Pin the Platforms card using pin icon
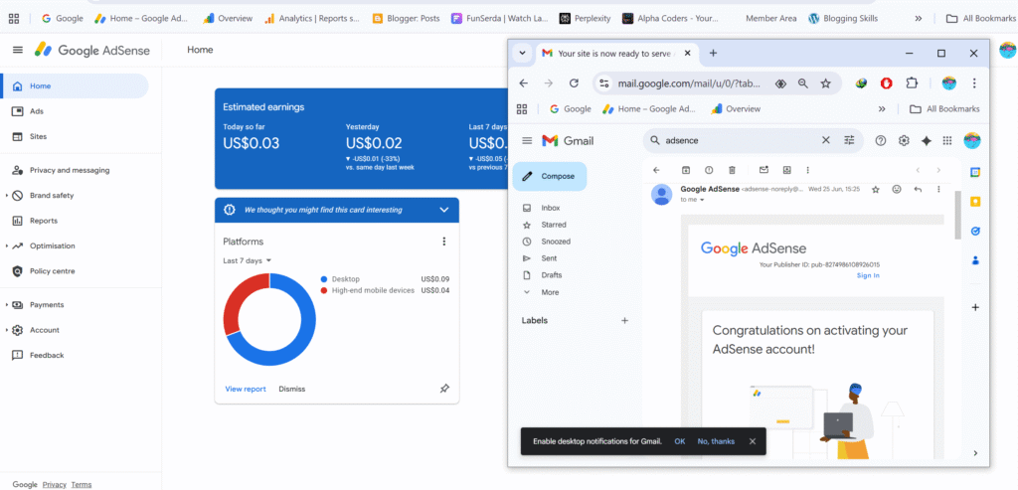 [x=444, y=389]
